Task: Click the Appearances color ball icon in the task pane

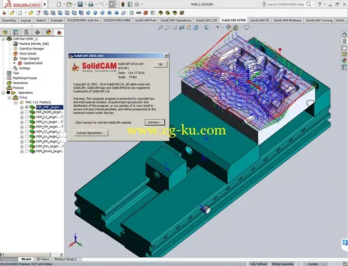Action: (344, 61)
